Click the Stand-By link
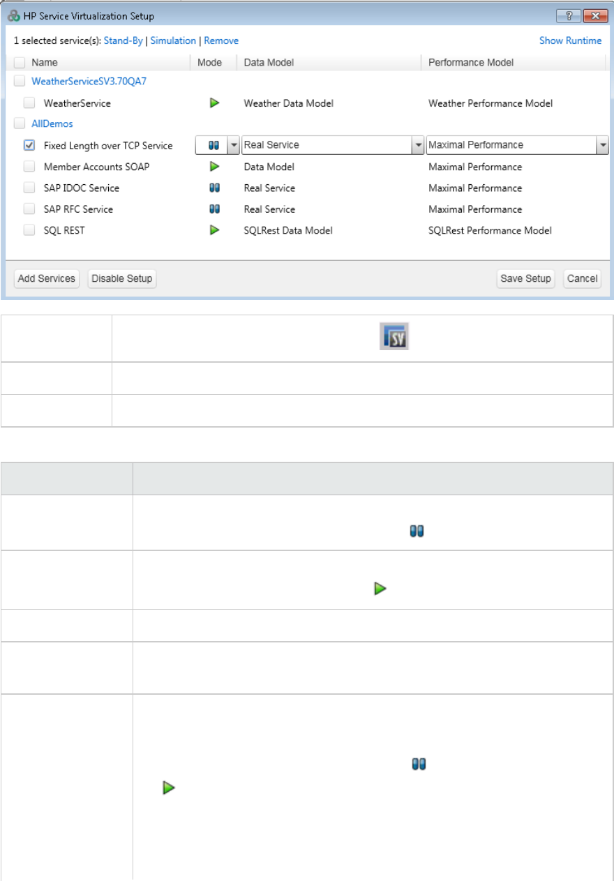The image size is (614, 881). 123,41
